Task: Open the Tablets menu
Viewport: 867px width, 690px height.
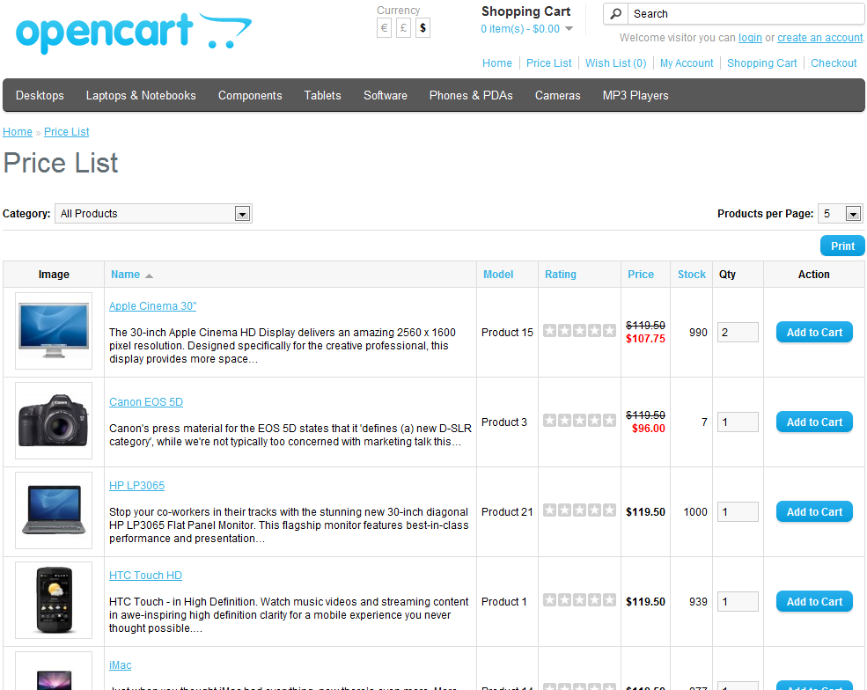Action: click(322, 96)
